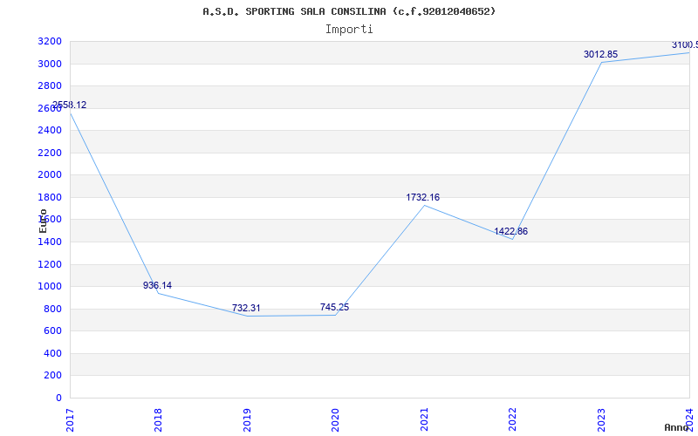
Task: Select the 732.31 data label
Action: coord(246,309)
